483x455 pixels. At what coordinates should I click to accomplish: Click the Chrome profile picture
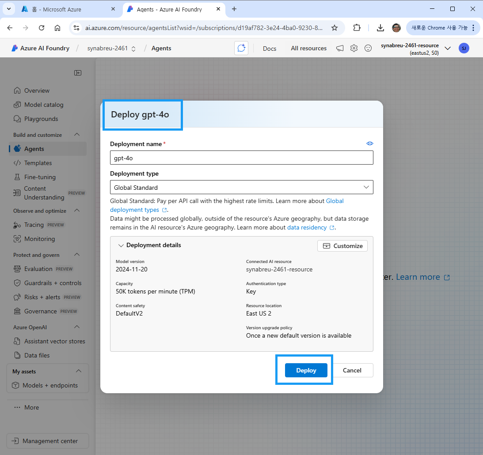pos(396,28)
